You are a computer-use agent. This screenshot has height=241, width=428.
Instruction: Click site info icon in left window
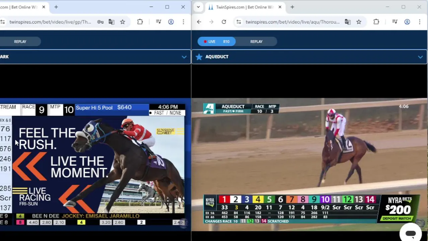pyautogui.click(x=3, y=22)
